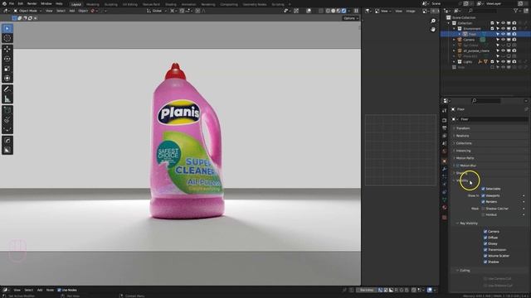Hide the Camera object using eye icon
This screenshot has height=298, width=531.
(503, 40)
